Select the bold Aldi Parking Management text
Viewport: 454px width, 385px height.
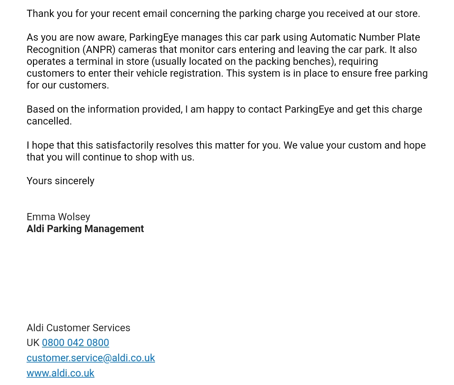(85, 229)
